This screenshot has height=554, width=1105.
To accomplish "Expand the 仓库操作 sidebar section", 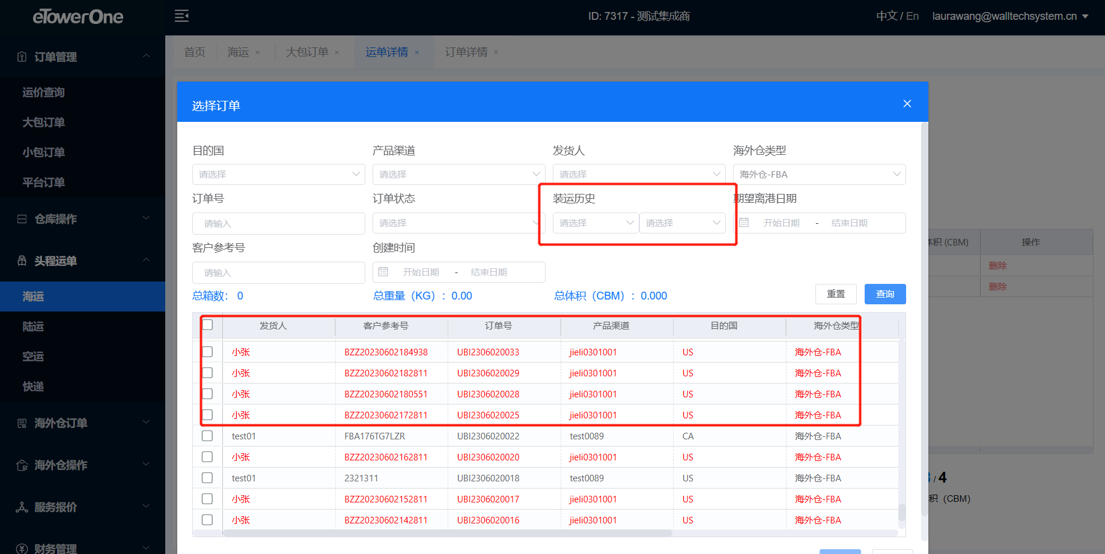I will [x=146, y=218].
